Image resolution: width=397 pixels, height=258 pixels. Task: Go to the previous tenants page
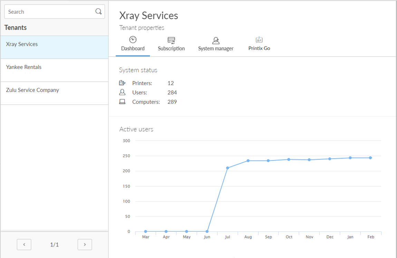click(24, 245)
